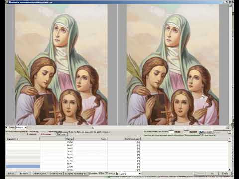Image resolution: width=239 pixels, height=179 pixels.
Task: Close the dialog with the title bar X
Action: point(230,2)
